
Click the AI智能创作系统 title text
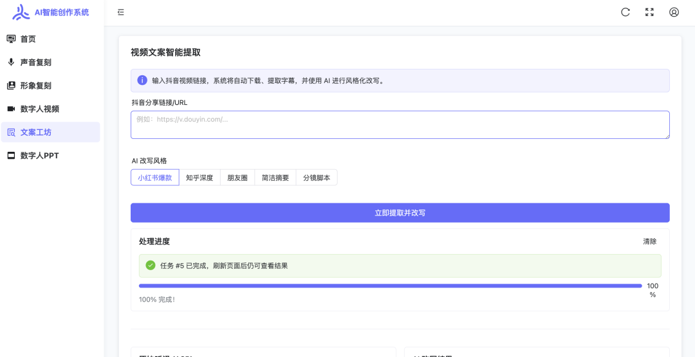(62, 12)
